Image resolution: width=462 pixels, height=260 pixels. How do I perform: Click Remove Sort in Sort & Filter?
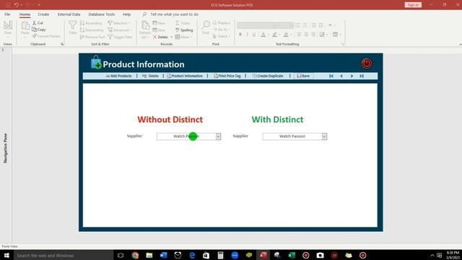pyautogui.click(x=92, y=37)
